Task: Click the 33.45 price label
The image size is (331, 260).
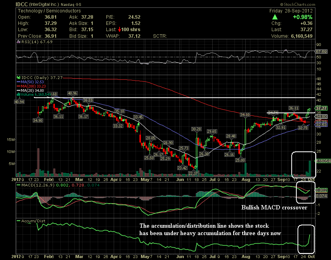Action: coord(138,117)
